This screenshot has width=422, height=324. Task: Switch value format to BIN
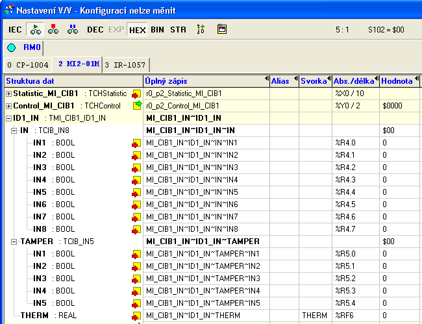coord(158,29)
